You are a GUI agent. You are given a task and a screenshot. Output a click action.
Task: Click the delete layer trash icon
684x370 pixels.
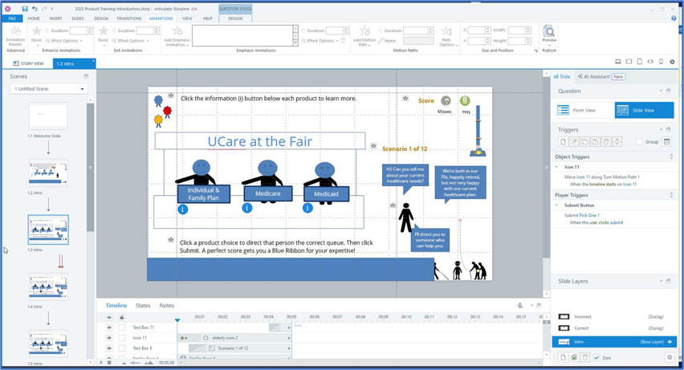point(585,357)
